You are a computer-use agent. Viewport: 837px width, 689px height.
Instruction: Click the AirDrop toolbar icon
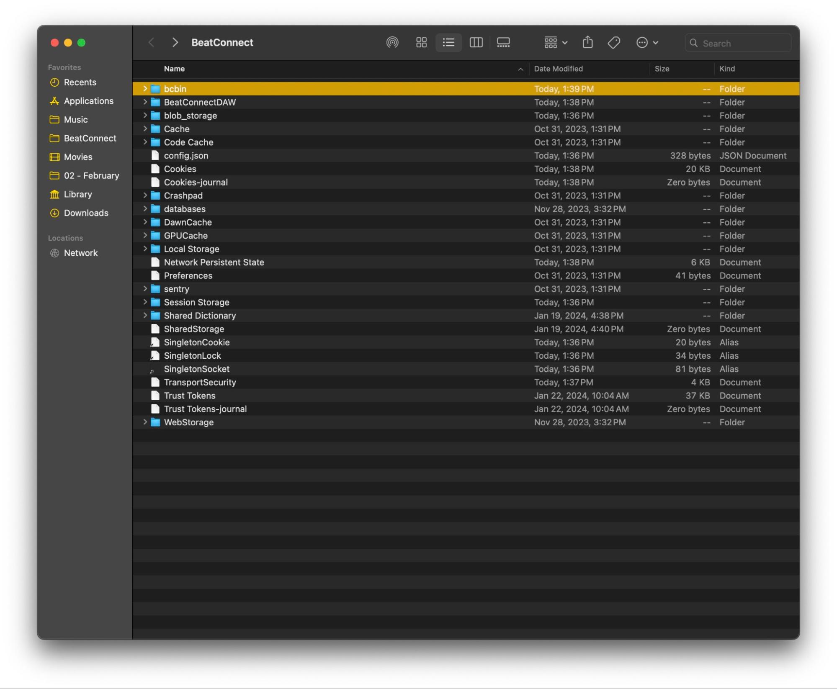pos(392,43)
